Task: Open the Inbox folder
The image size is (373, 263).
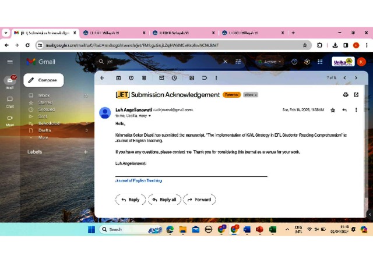Action: point(44,95)
